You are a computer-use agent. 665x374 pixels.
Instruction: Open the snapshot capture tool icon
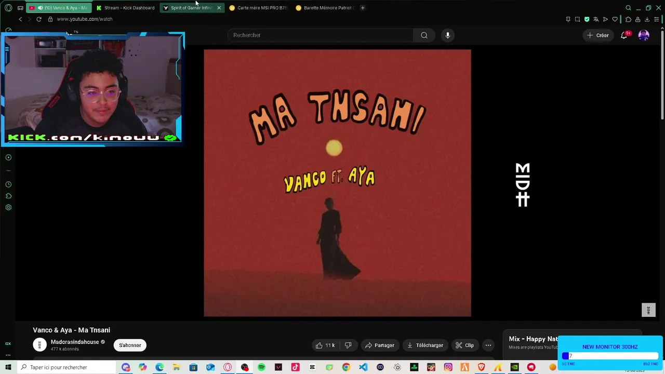(x=577, y=19)
